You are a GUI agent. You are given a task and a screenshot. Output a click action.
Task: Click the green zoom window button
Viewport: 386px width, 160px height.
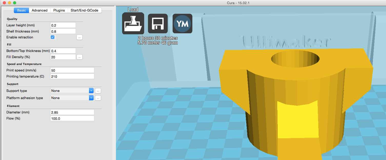click(x=14, y=3)
